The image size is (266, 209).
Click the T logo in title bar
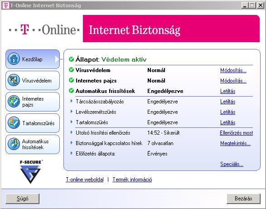click(5, 5)
